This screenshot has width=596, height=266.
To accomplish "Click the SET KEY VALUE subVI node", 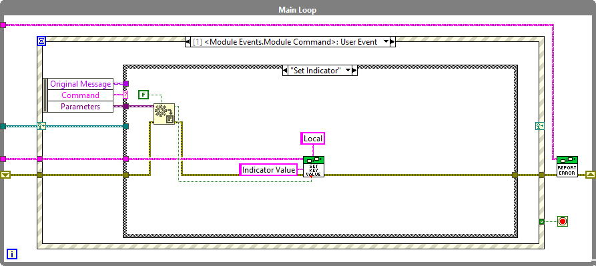I will (314, 167).
